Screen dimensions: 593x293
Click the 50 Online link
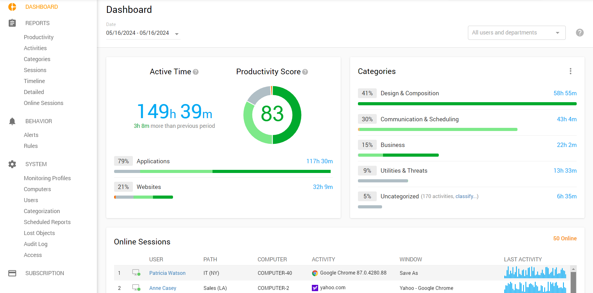(x=565, y=238)
